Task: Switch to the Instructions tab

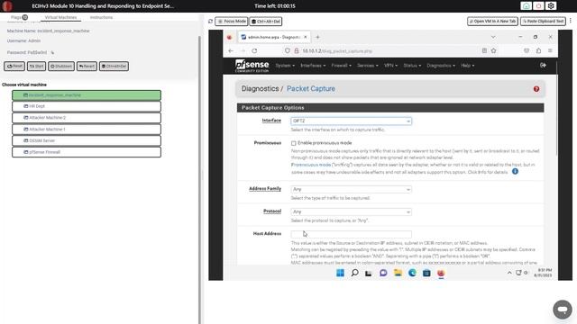Action: [x=101, y=17]
